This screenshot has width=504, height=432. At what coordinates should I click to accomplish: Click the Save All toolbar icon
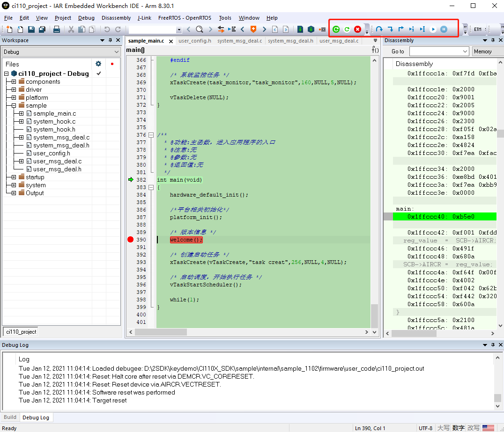pos(42,29)
